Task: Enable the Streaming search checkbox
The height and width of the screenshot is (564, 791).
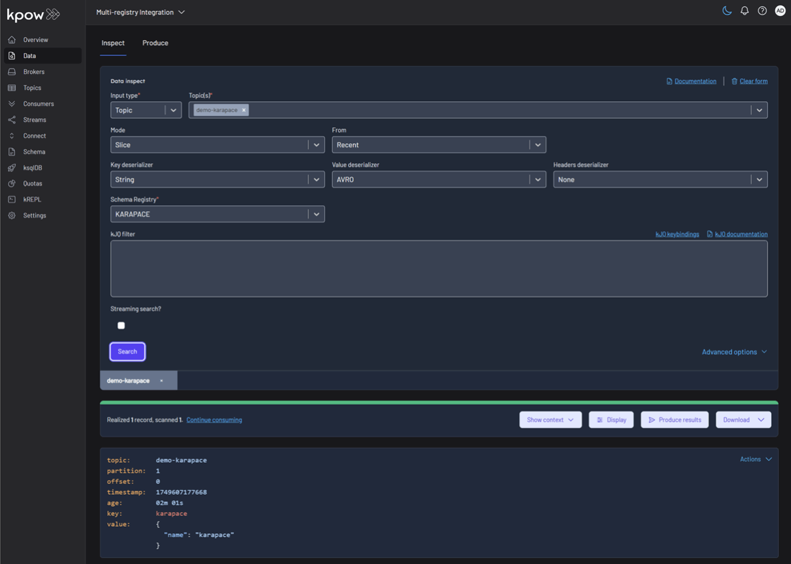Action: click(x=121, y=325)
